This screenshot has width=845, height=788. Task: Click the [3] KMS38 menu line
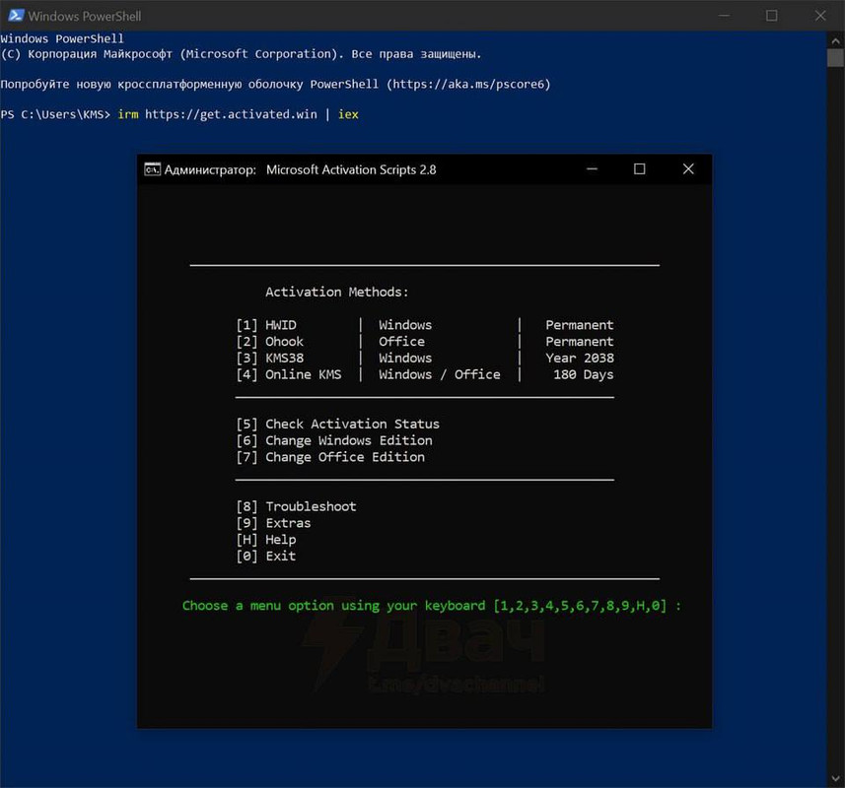point(425,358)
